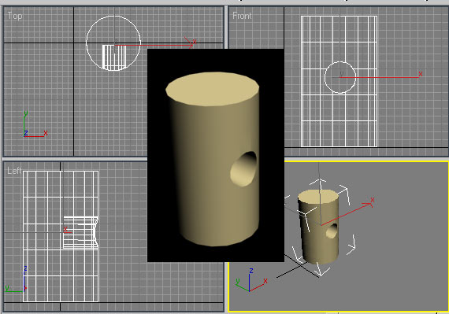Image resolution: width=449 pixels, height=314 pixels.
Task: Click the axis tripod in Left viewport corner
Action: (x=16, y=279)
